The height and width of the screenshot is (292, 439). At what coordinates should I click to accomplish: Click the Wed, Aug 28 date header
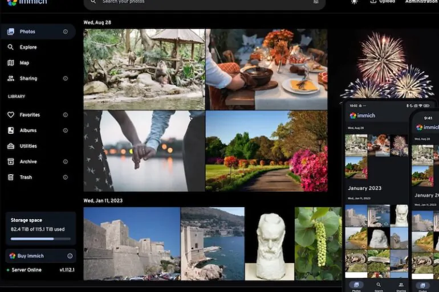click(97, 23)
